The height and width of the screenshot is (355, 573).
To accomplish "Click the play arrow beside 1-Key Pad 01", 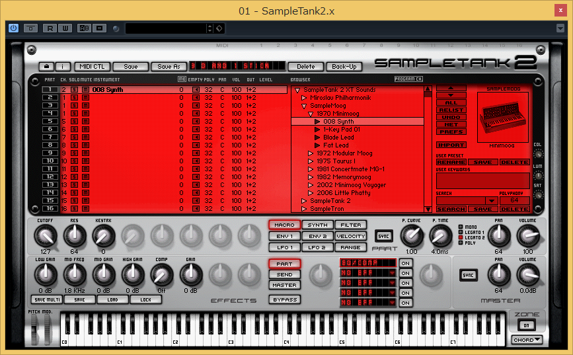I will (317, 130).
